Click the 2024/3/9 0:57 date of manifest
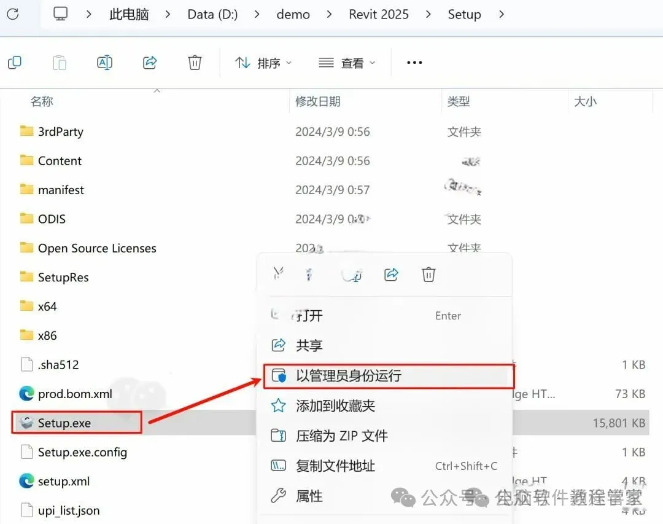Image resolution: width=663 pixels, height=524 pixels. click(x=332, y=190)
